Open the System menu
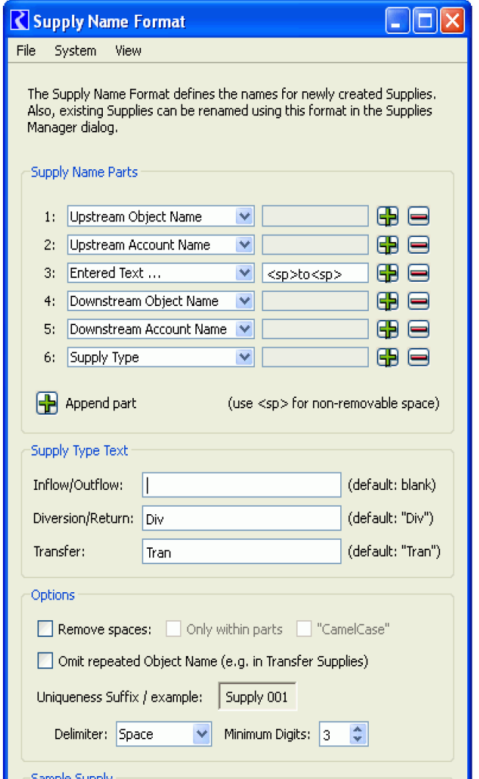Viewport: 479px width, 779px height. pyautogui.click(x=75, y=51)
